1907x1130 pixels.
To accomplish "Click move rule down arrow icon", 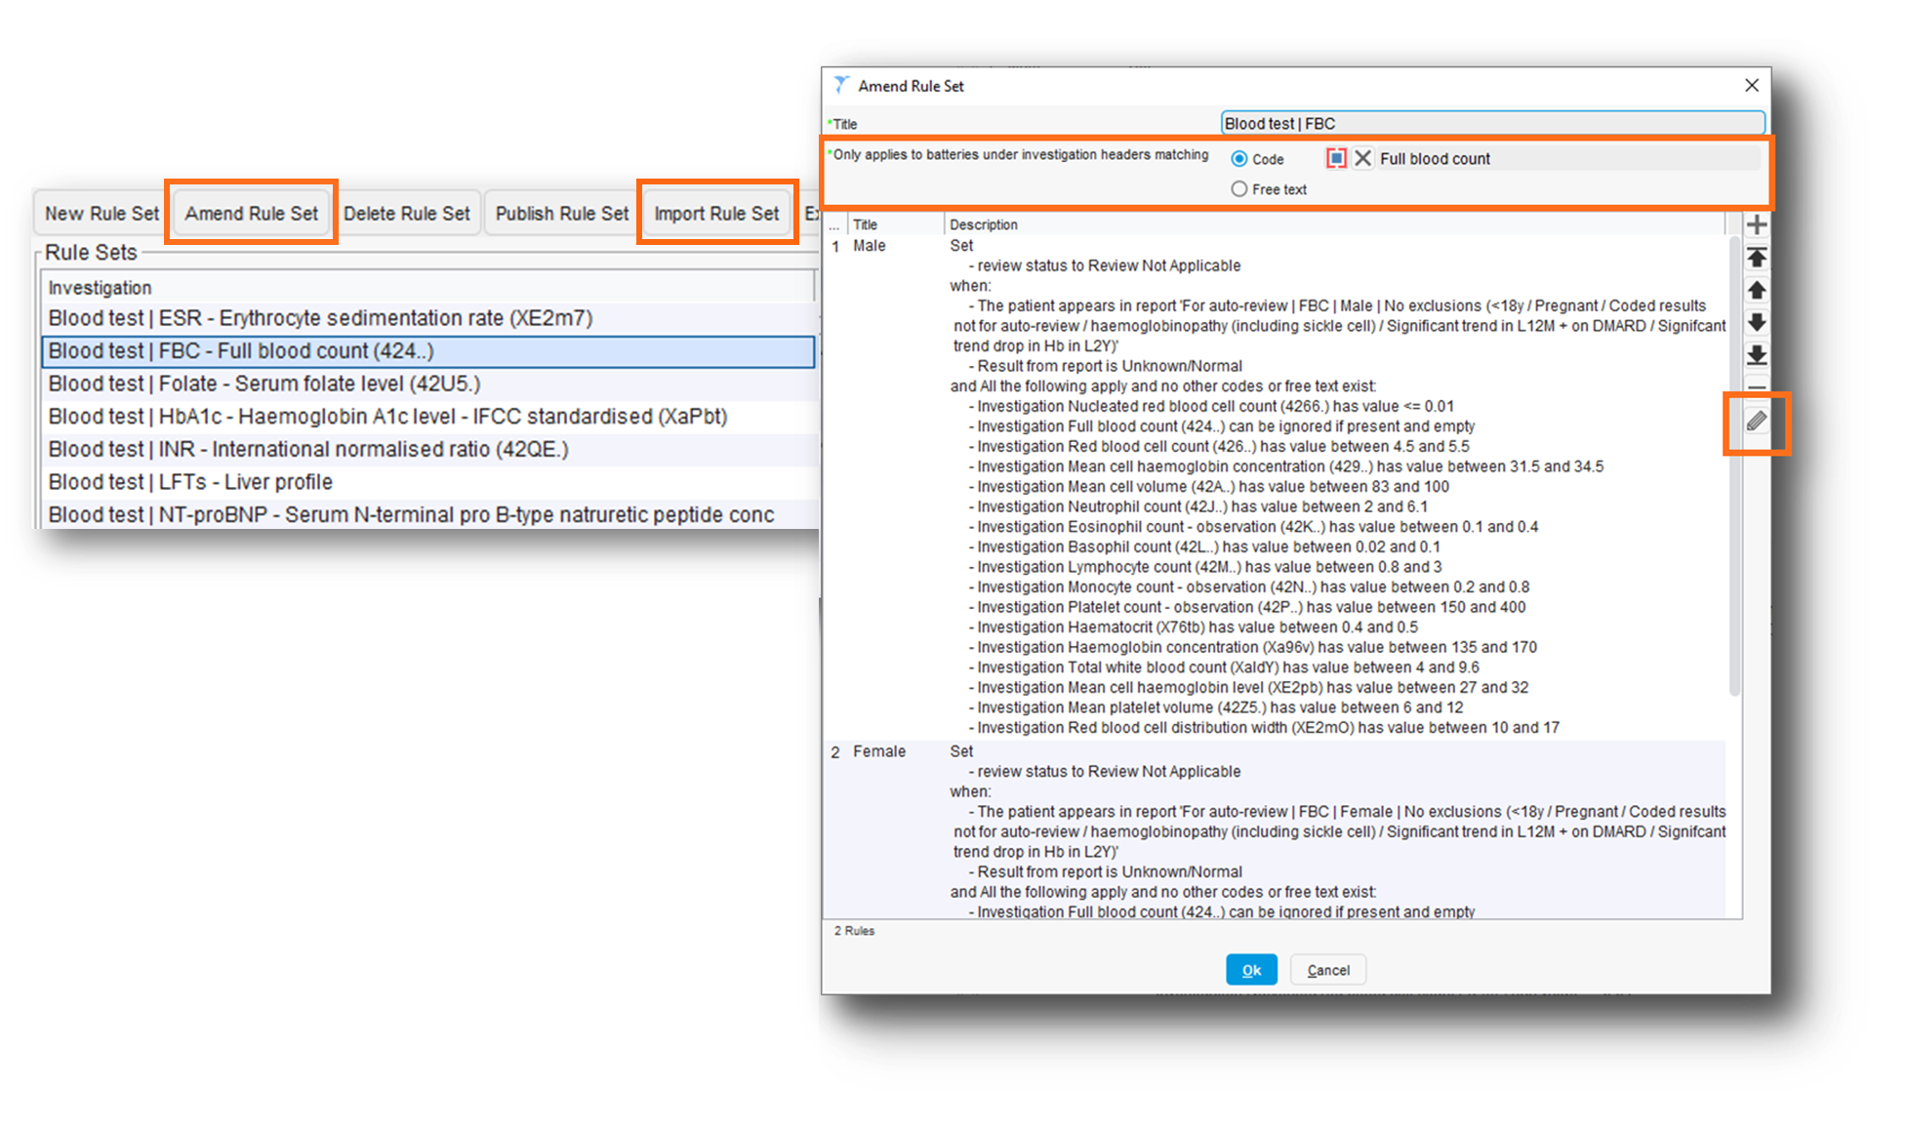I will (x=1757, y=323).
